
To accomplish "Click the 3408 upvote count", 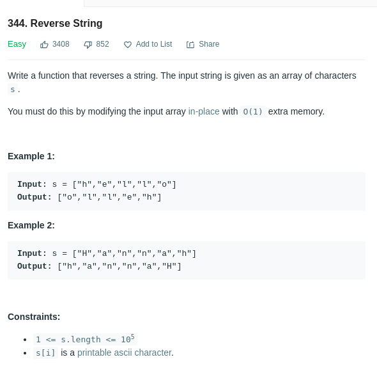I will tap(61, 44).
